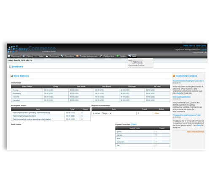The width and height of the screenshot is (218, 194).
Task: Click the Configuration wrench icon
Action: (x=101, y=56)
